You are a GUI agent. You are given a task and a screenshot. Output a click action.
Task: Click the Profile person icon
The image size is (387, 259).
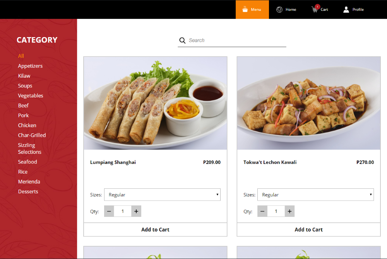coord(346,9)
